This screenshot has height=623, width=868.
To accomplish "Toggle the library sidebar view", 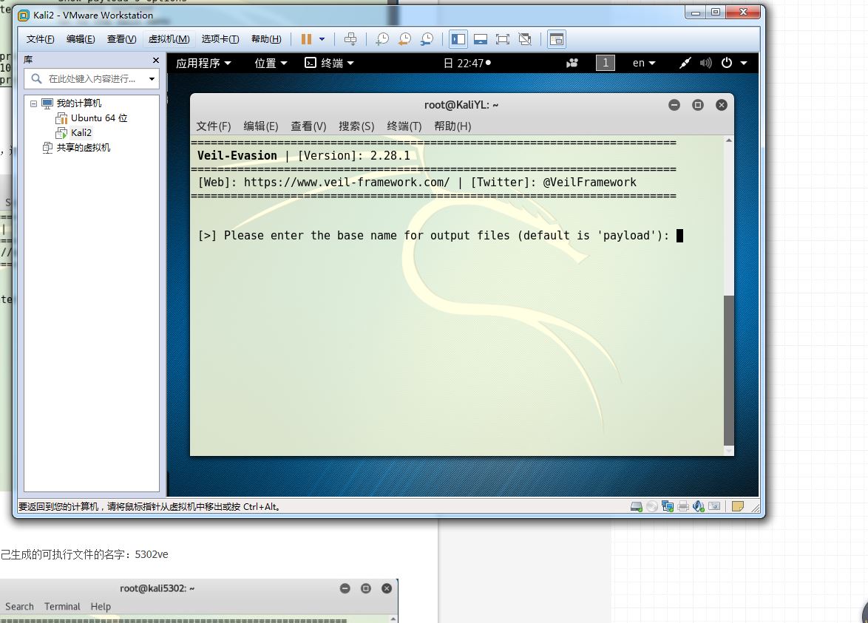I will [458, 39].
